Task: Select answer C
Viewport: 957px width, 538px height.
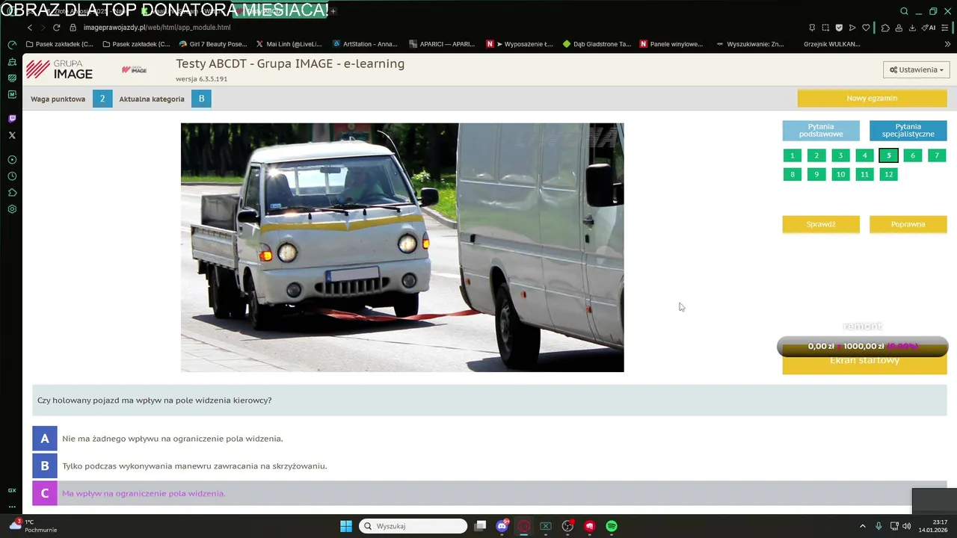Action: pyautogui.click(x=490, y=493)
